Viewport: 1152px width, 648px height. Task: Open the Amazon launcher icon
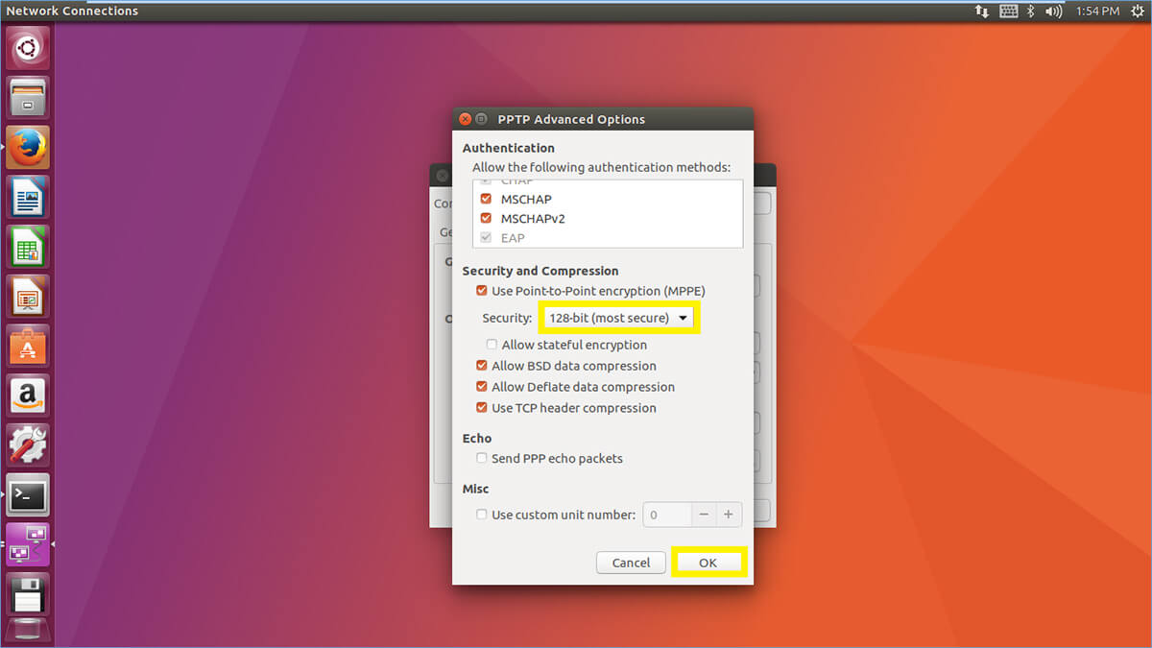[x=28, y=396]
